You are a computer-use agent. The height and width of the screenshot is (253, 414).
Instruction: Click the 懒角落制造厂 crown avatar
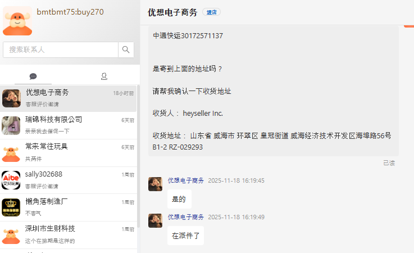tap(11, 207)
